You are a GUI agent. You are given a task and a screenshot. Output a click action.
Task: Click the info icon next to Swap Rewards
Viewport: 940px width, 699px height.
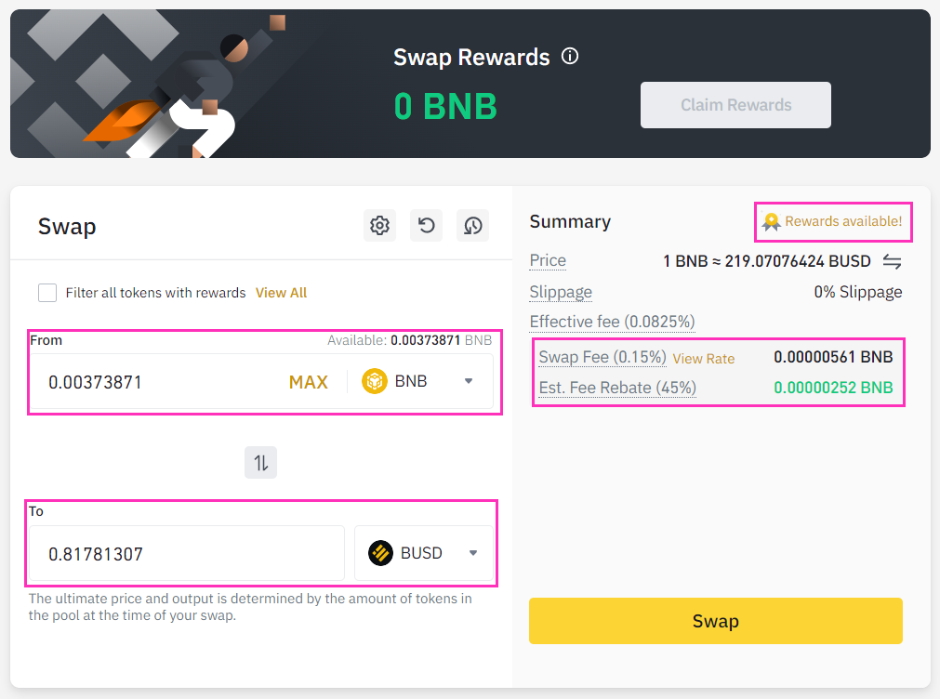click(569, 56)
